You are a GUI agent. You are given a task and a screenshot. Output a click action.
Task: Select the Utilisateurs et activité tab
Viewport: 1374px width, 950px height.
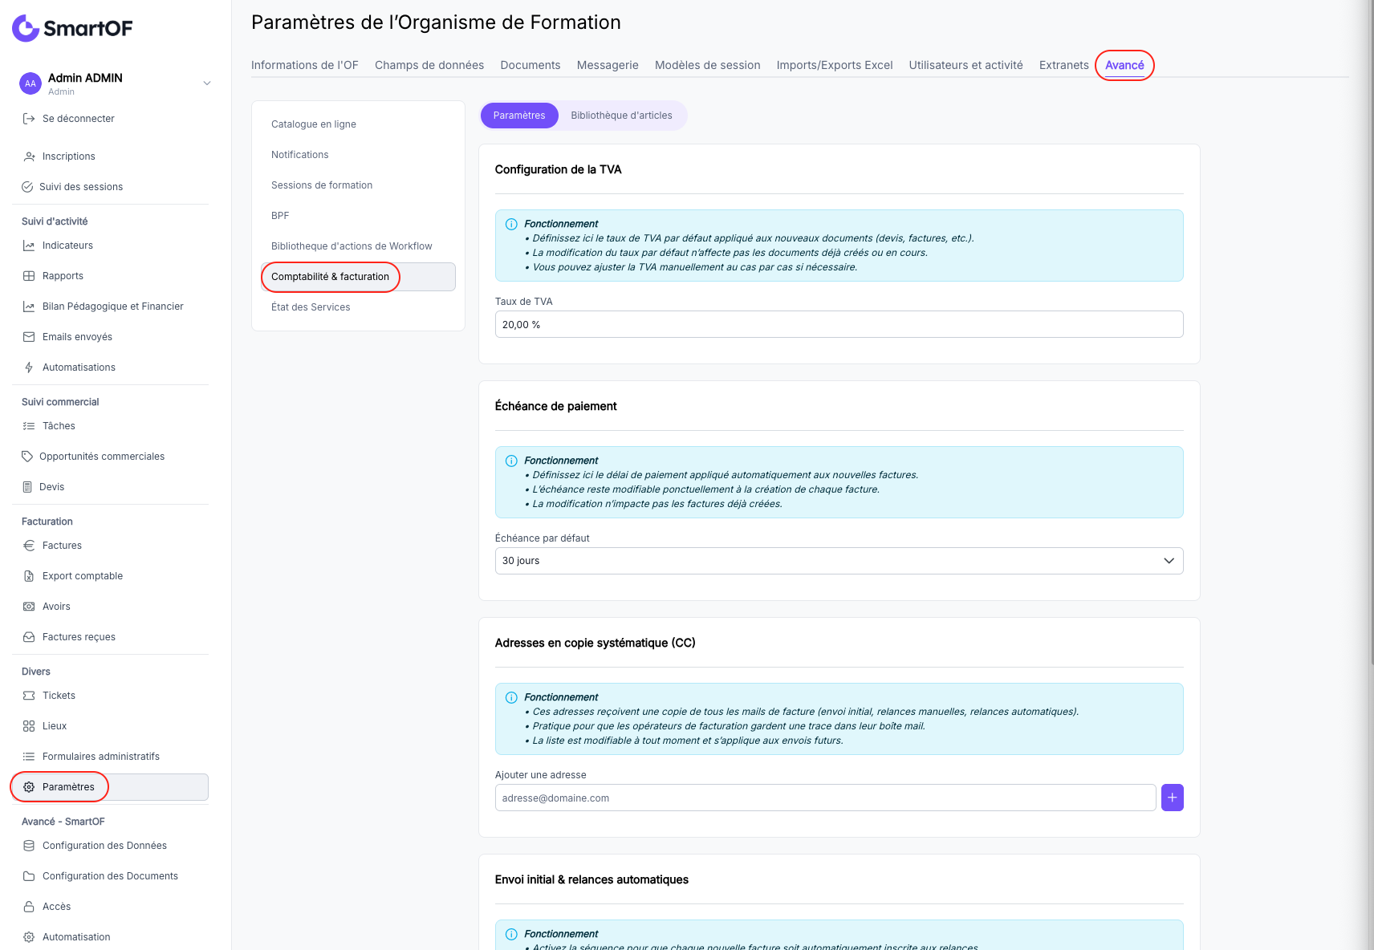click(x=965, y=65)
